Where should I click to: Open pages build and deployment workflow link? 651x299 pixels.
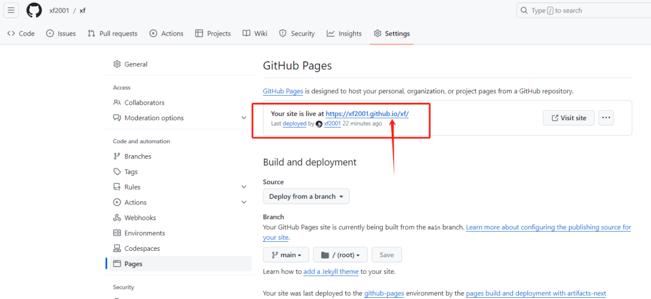(536, 294)
